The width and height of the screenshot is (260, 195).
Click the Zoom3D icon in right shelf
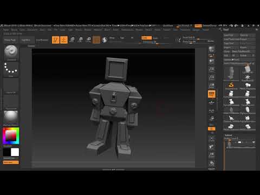(212, 155)
